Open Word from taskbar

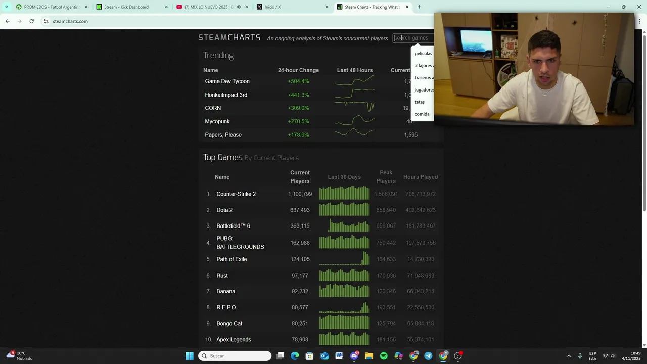click(x=339, y=356)
